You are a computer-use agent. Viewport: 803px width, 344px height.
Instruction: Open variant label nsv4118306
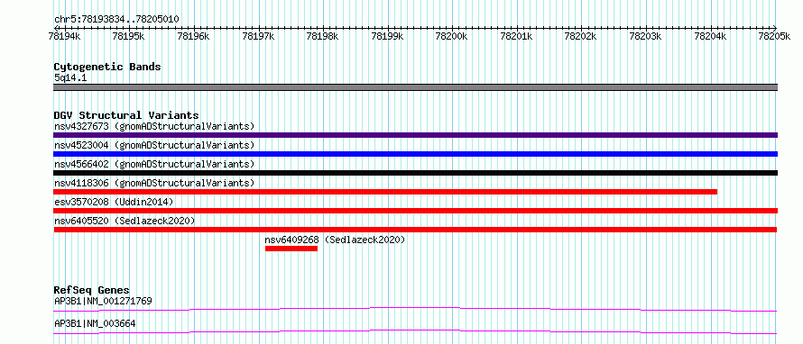[x=154, y=183]
